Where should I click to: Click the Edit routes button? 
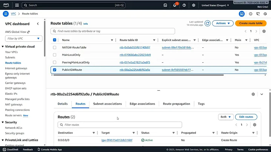246,117
